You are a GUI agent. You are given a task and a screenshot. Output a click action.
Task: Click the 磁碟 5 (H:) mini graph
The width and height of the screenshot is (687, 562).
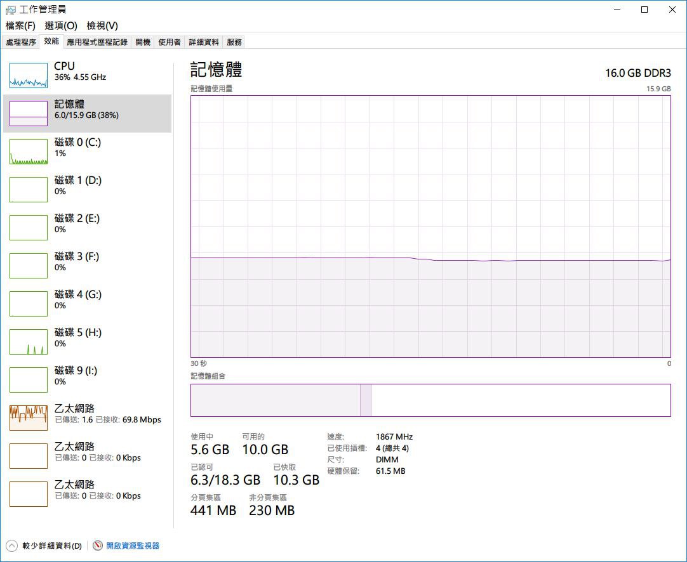tap(29, 342)
